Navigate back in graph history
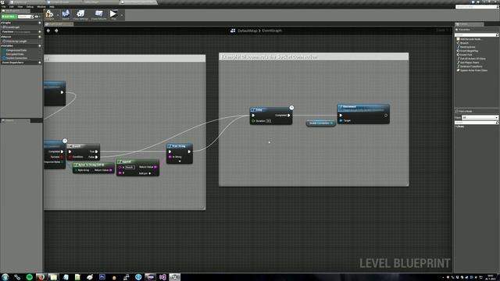 (x=48, y=30)
